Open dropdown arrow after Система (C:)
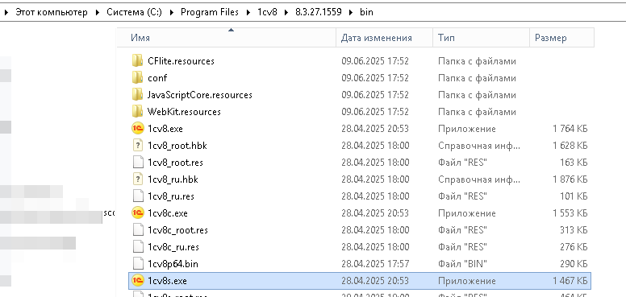The height and width of the screenshot is (297, 626). point(172,12)
